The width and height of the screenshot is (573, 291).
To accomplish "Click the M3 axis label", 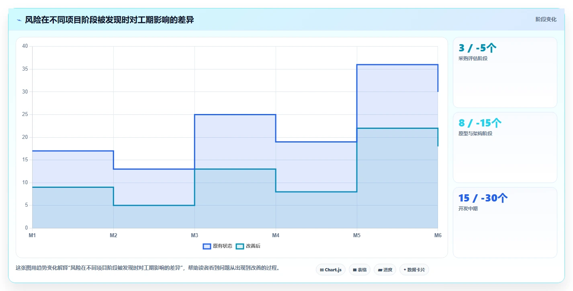I will (194, 236).
